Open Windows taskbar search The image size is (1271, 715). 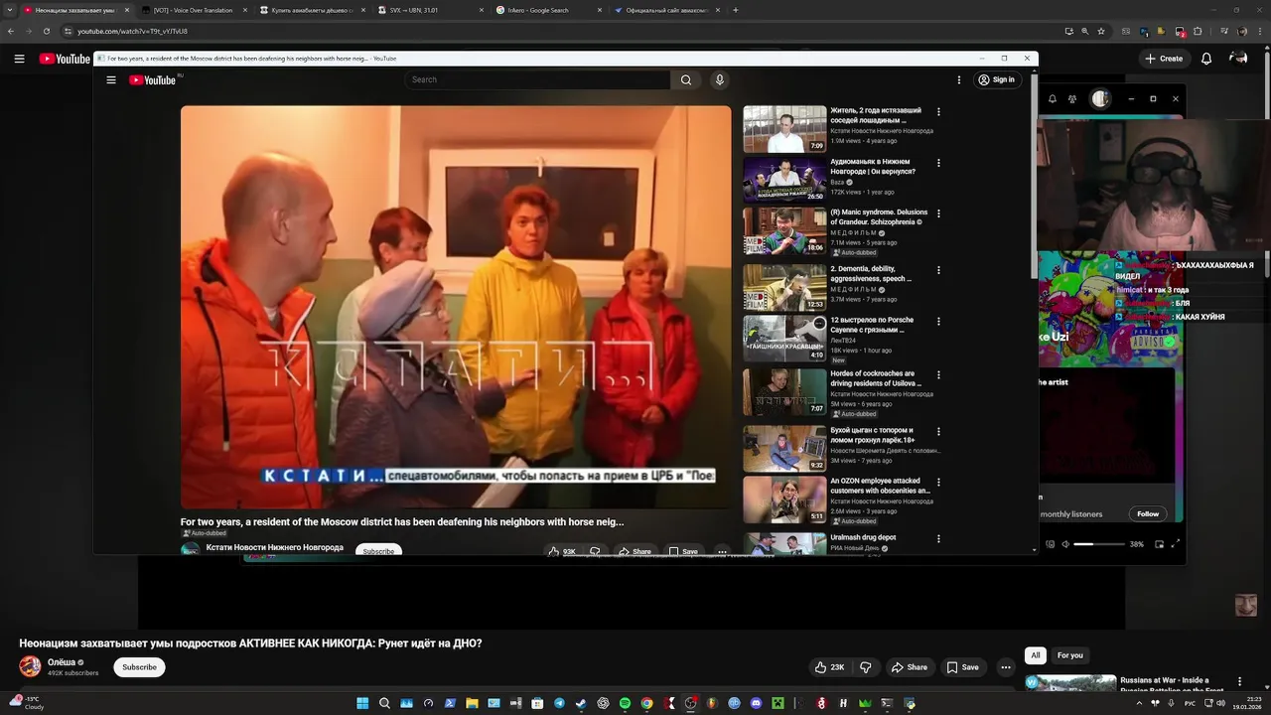click(x=384, y=703)
